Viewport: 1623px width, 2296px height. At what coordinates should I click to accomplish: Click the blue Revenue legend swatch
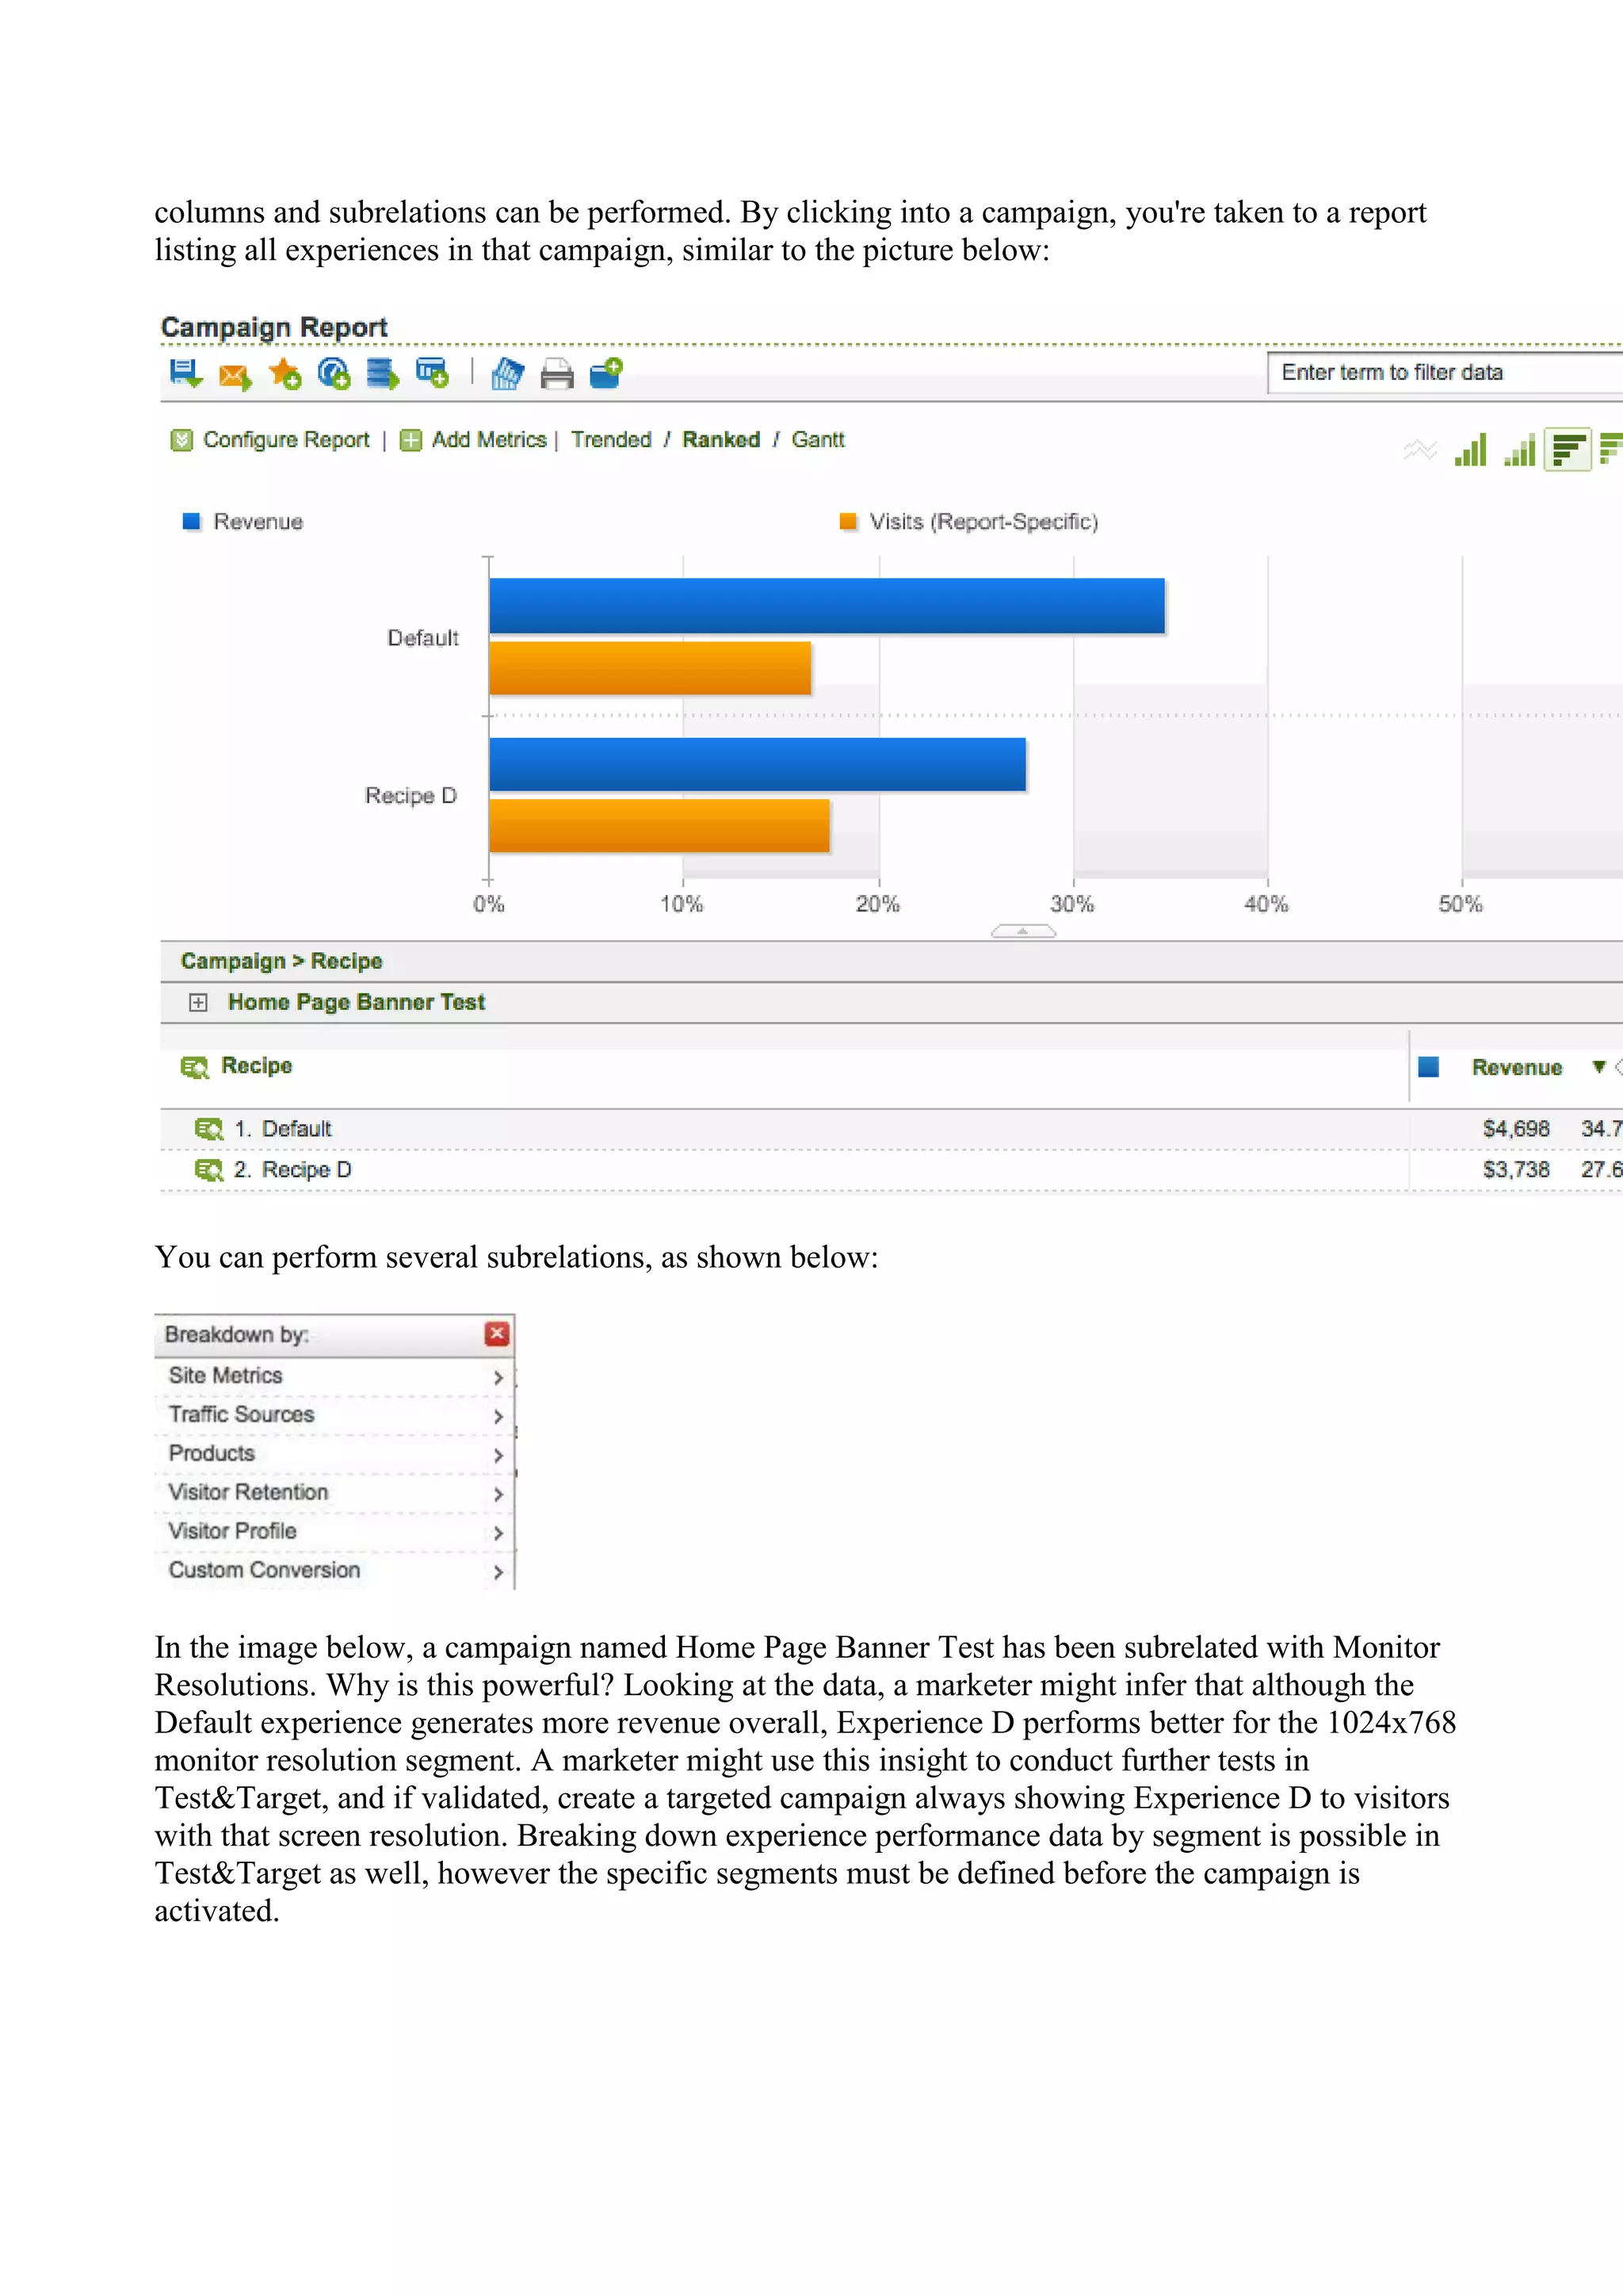tap(191, 521)
